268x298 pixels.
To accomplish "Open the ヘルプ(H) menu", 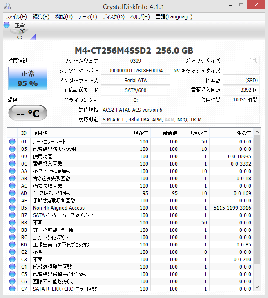I will pyautogui.click(x=140, y=17).
